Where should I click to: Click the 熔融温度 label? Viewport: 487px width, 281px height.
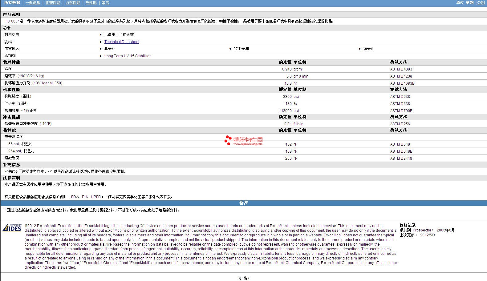(x=12, y=158)
